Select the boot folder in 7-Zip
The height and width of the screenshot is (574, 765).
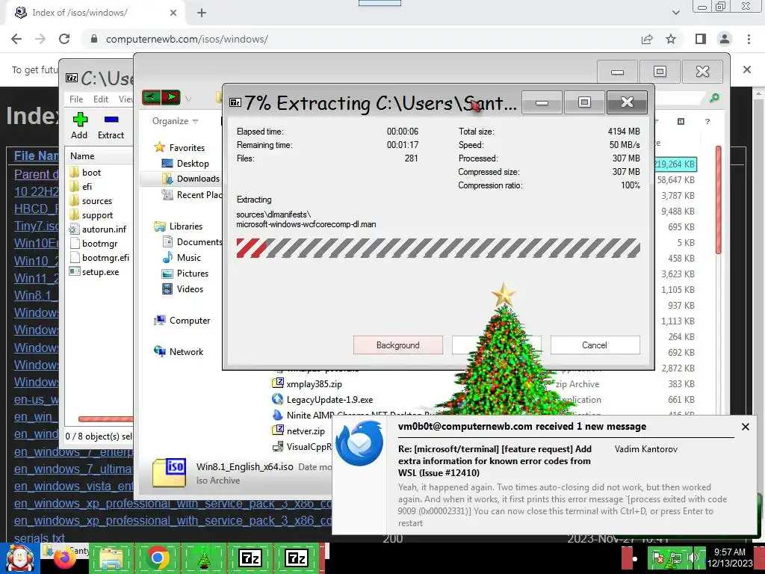pyautogui.click(x=91, y=173)
